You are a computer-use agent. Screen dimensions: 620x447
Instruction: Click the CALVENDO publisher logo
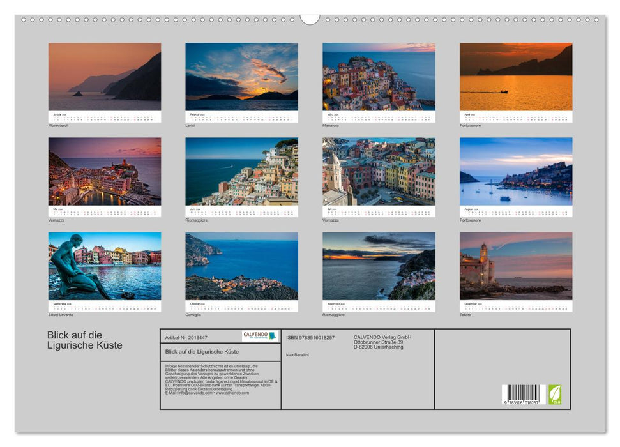(x=259, y=336)
